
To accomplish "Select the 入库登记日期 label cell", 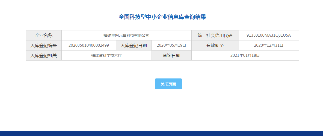I will click(x=134, y=45).
